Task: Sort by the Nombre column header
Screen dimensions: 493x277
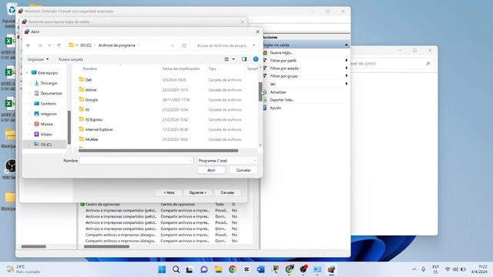Action: 89,68
